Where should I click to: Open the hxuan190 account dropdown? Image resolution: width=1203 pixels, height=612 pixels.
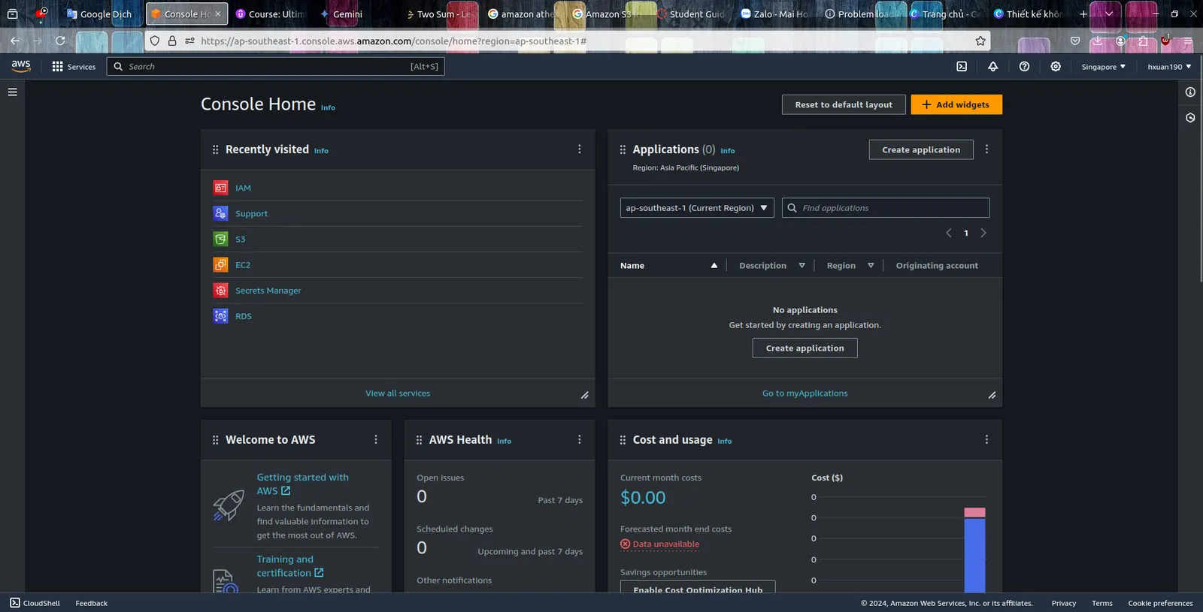pos(1169,67)
